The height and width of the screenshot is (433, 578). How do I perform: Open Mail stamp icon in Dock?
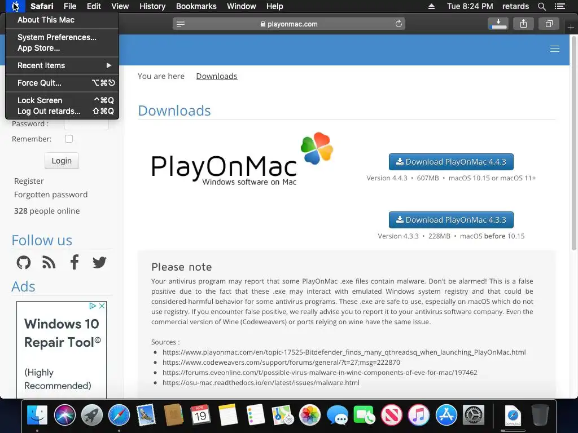tap(146, 415)
